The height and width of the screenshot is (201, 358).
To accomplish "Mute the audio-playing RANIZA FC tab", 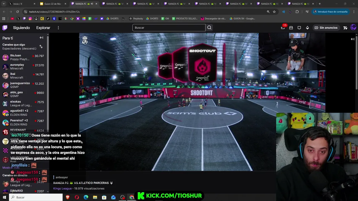I will [x=92, y=4].
